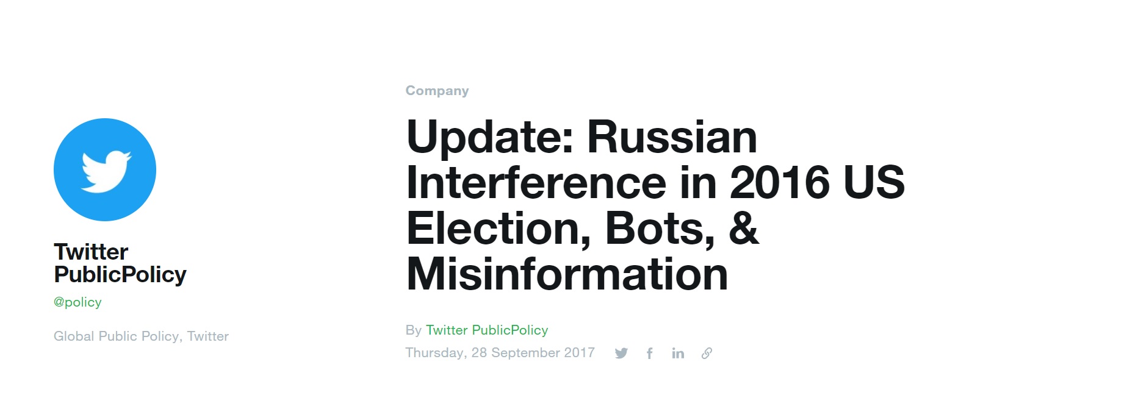
Task: Click the Global Public Policy, Twitter description
Action: pyautogui.click(x=141, y=336)
